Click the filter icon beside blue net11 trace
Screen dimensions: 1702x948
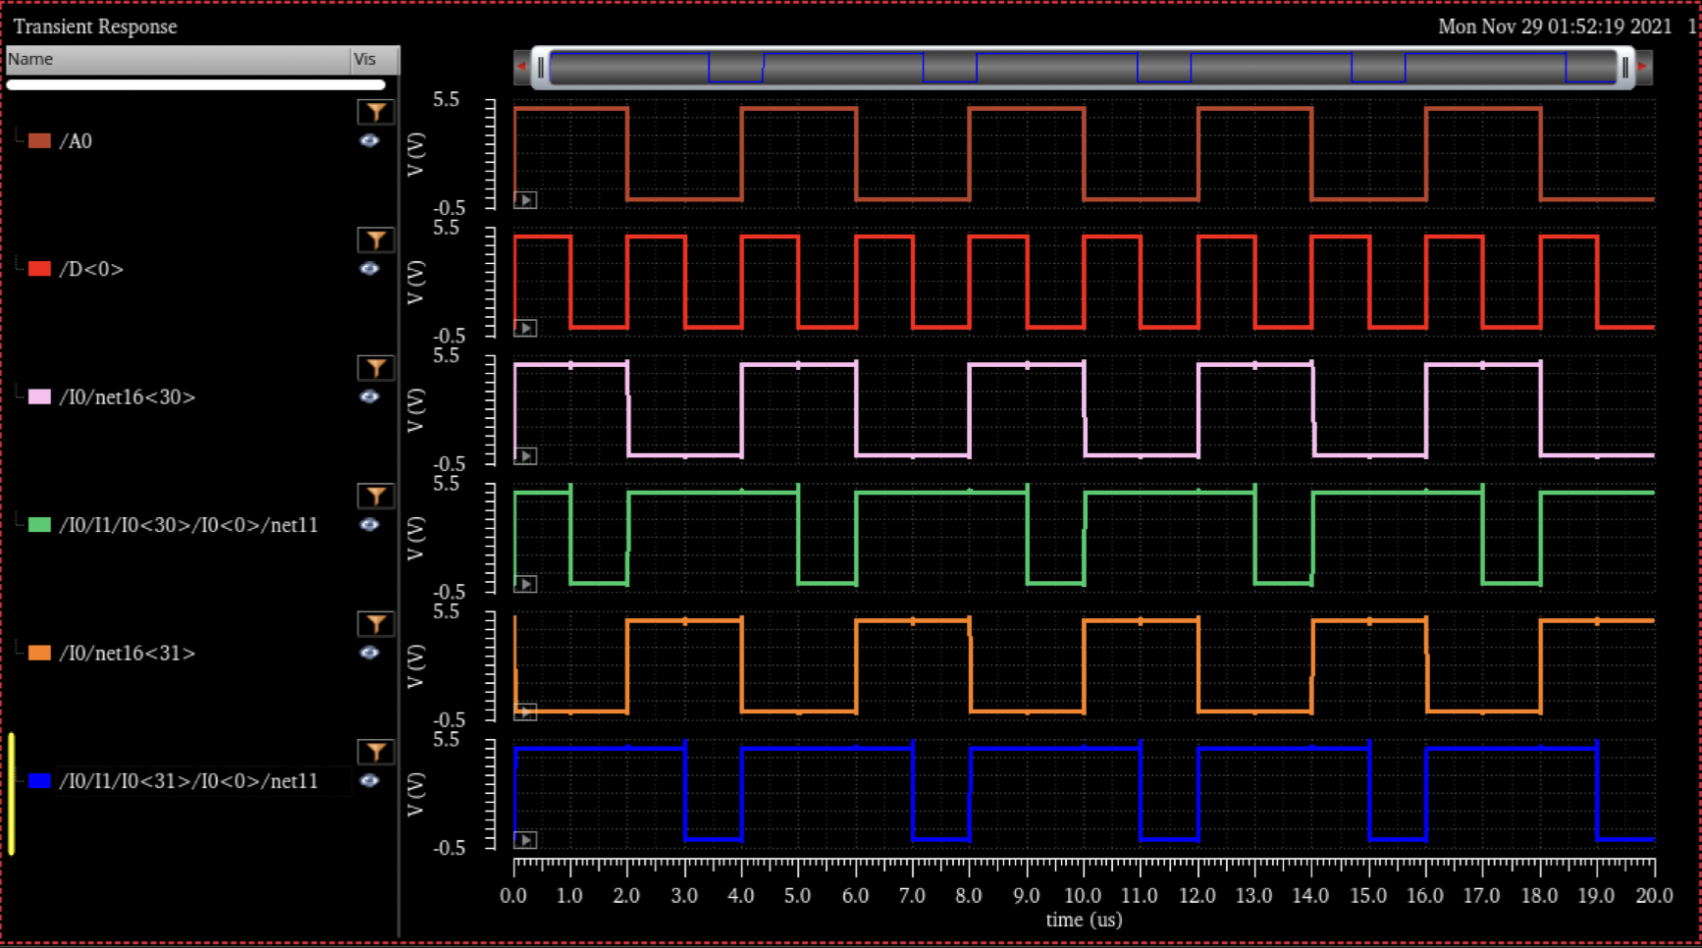[x=375, y=752]
